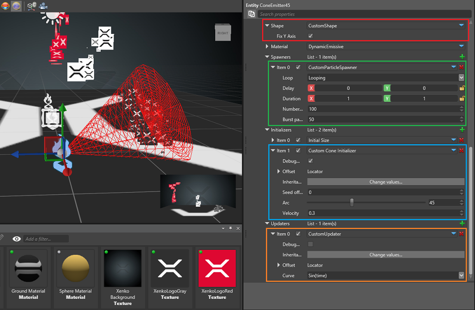The width and height of the screenshot is (475, 310).
Task: Click the camera settings icon in the toolbar
Action: [x=43, y=6]
